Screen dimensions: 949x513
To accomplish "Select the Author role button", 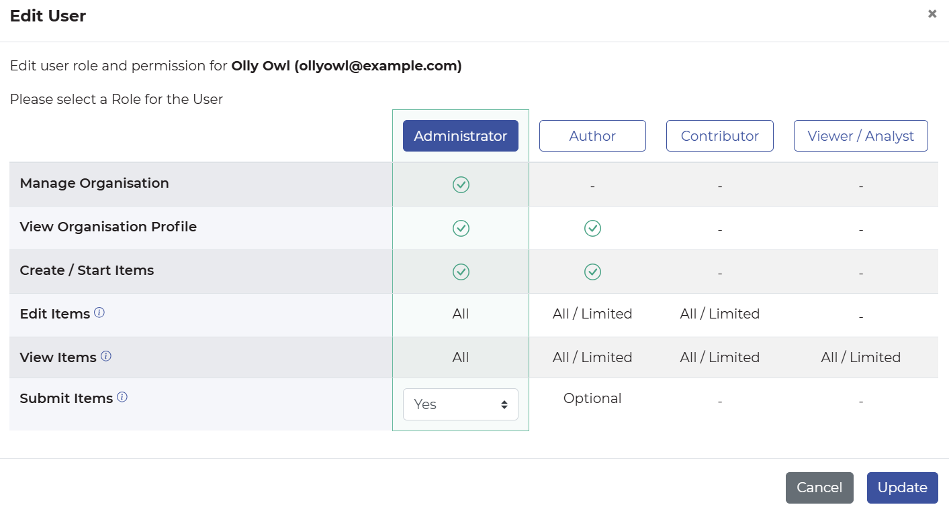I will point(592,135).
